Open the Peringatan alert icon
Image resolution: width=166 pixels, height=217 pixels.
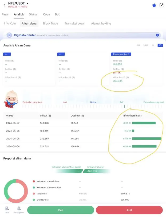[x=19, y=210]
